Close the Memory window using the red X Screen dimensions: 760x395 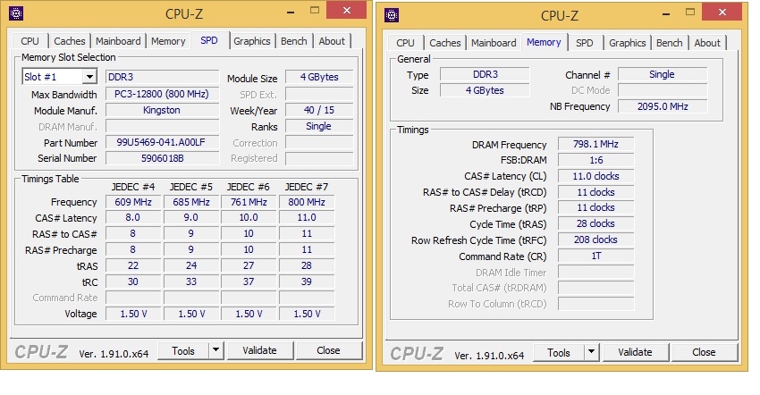[721, 13]
